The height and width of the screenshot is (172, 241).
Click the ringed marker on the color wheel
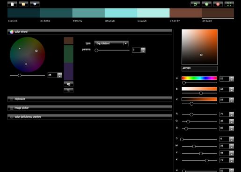pos(37,51)
